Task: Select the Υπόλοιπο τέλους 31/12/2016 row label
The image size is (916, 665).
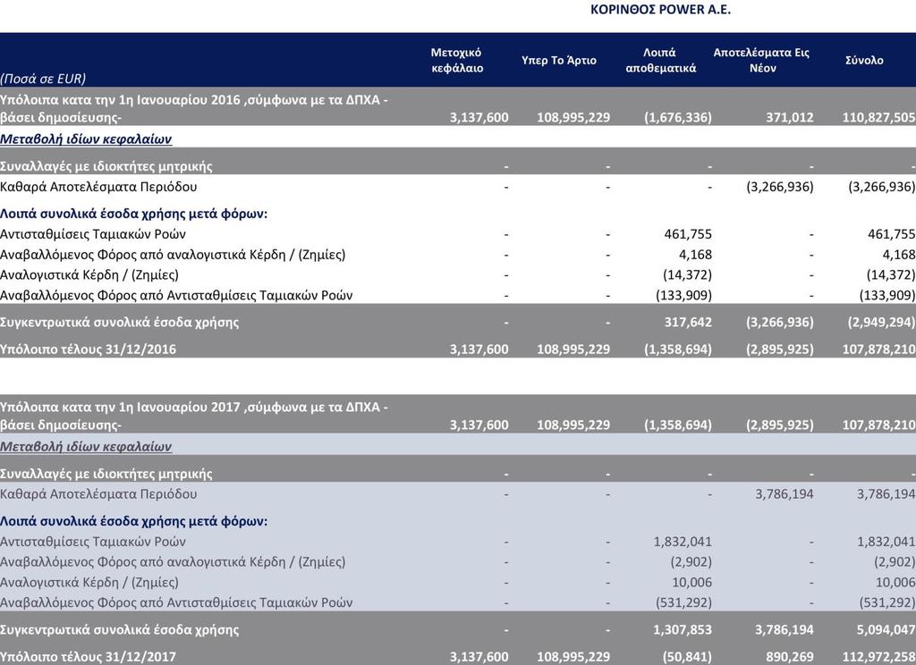Action: [x=88, y=349]
